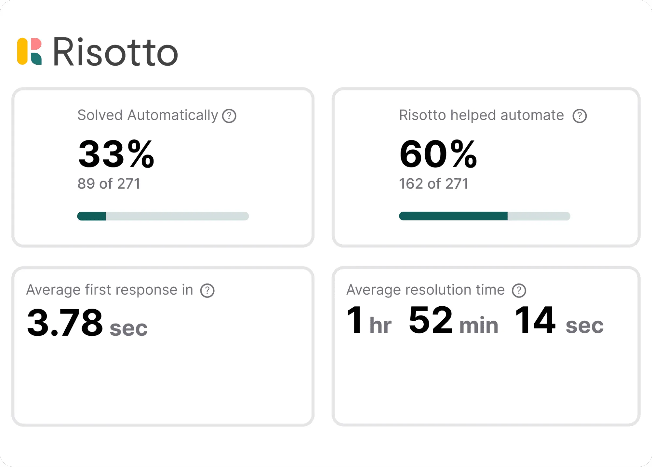The height and width of the screenshot is (467, 652).
Task: Click the Solved Automatically progress bar
Action: (163, 216)
